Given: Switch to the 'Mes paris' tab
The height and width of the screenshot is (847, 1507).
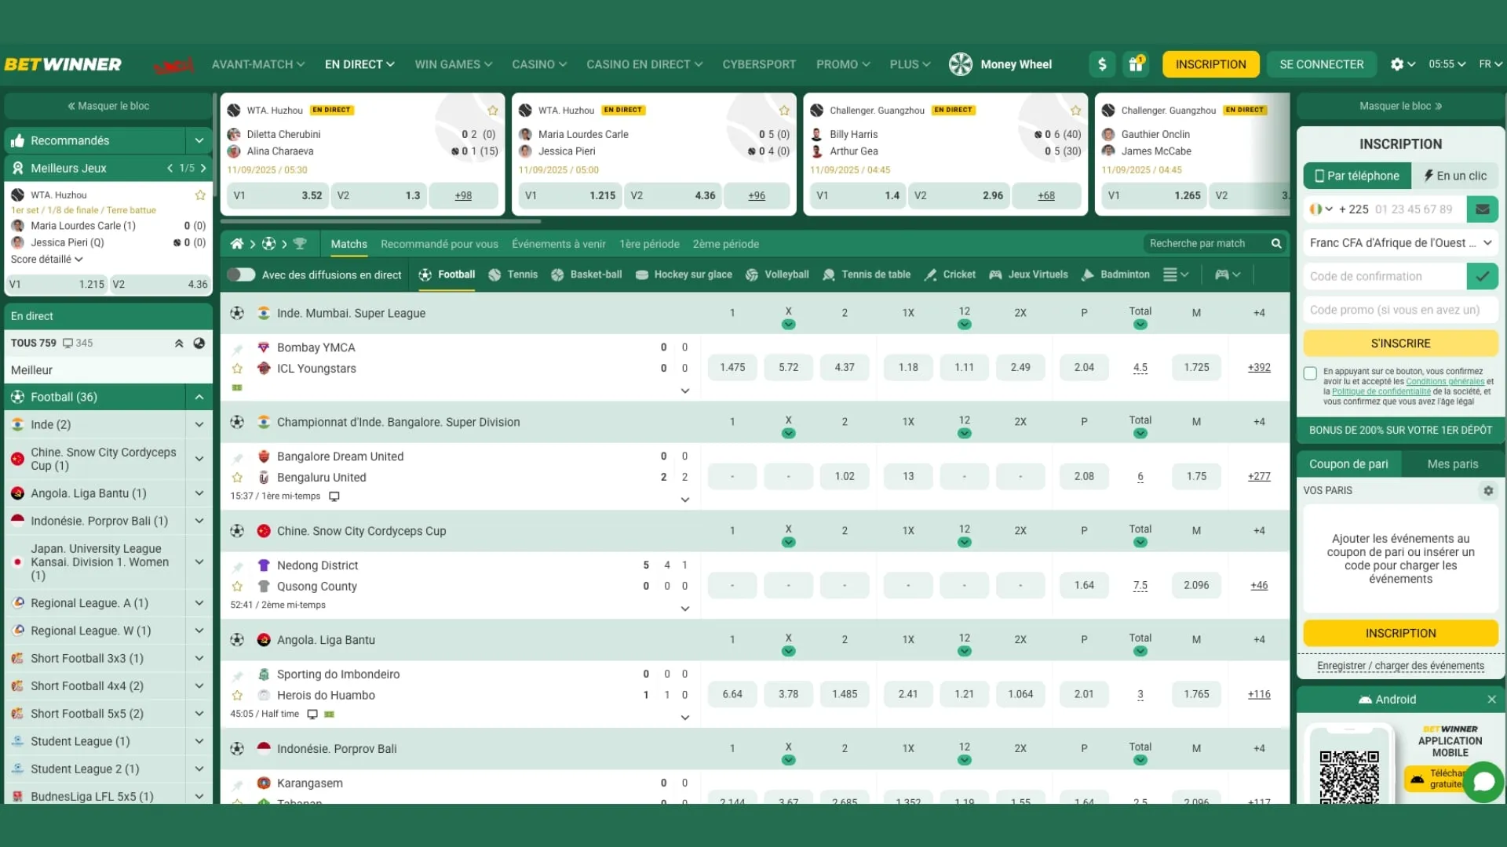Looking at the screenshot, I should tap(1451, 463).
